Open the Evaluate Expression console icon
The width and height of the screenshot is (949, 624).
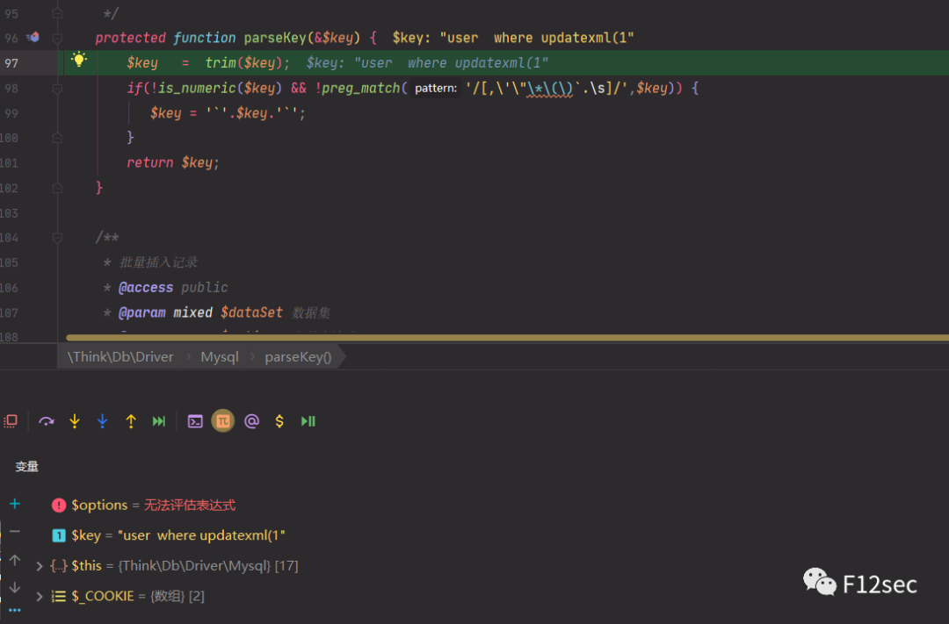point(195,421)
